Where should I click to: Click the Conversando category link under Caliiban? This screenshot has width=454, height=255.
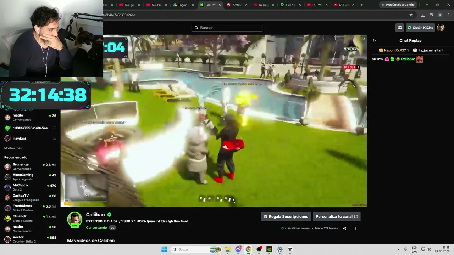pyautogui.click(x=96, y=228)
